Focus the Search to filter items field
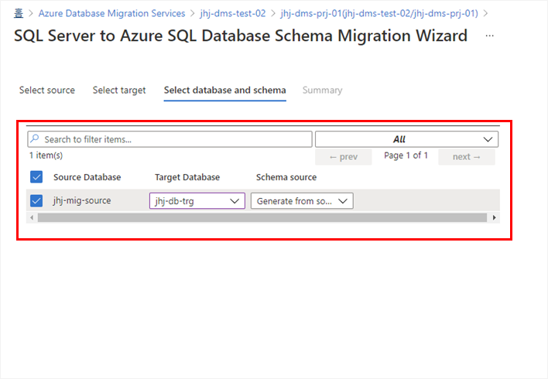This screenshot has height=379, width=548. point(170,139)
